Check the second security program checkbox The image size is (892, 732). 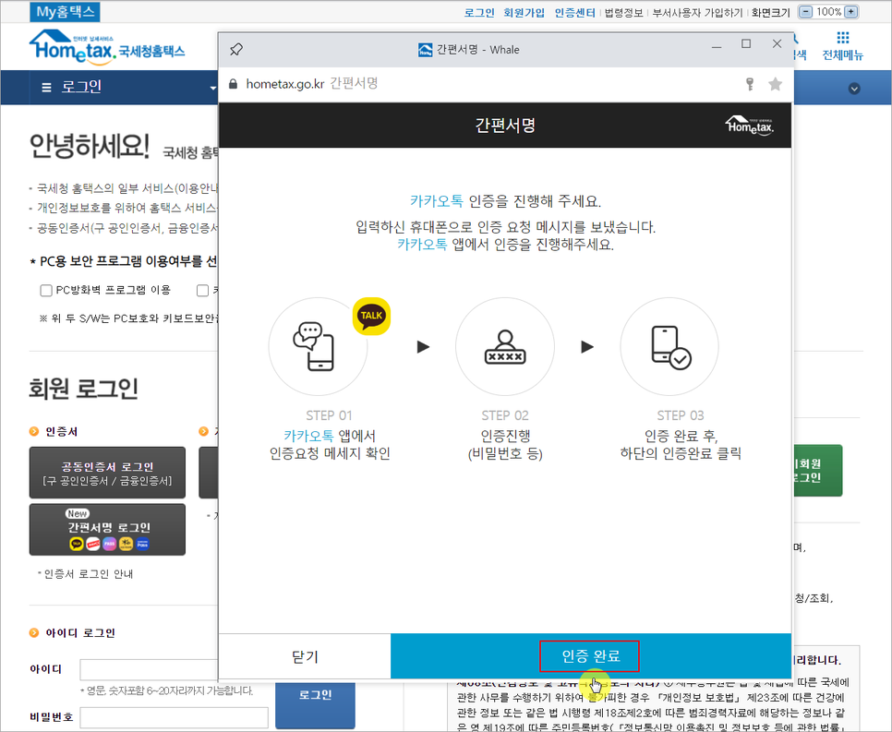(202, 291)
